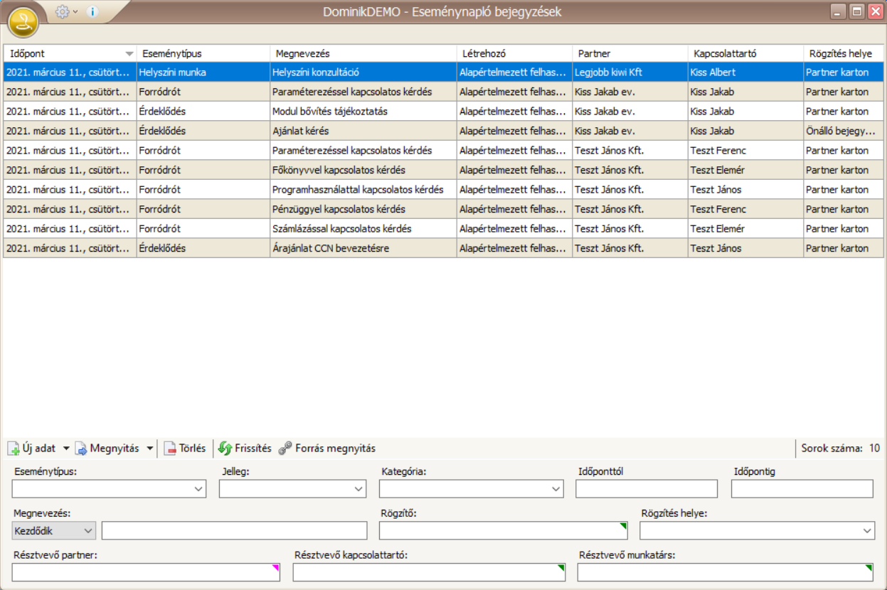Select the Árajánlat CCN bevezetésre row
Screen dimensions: 887x590
[443, 248]
